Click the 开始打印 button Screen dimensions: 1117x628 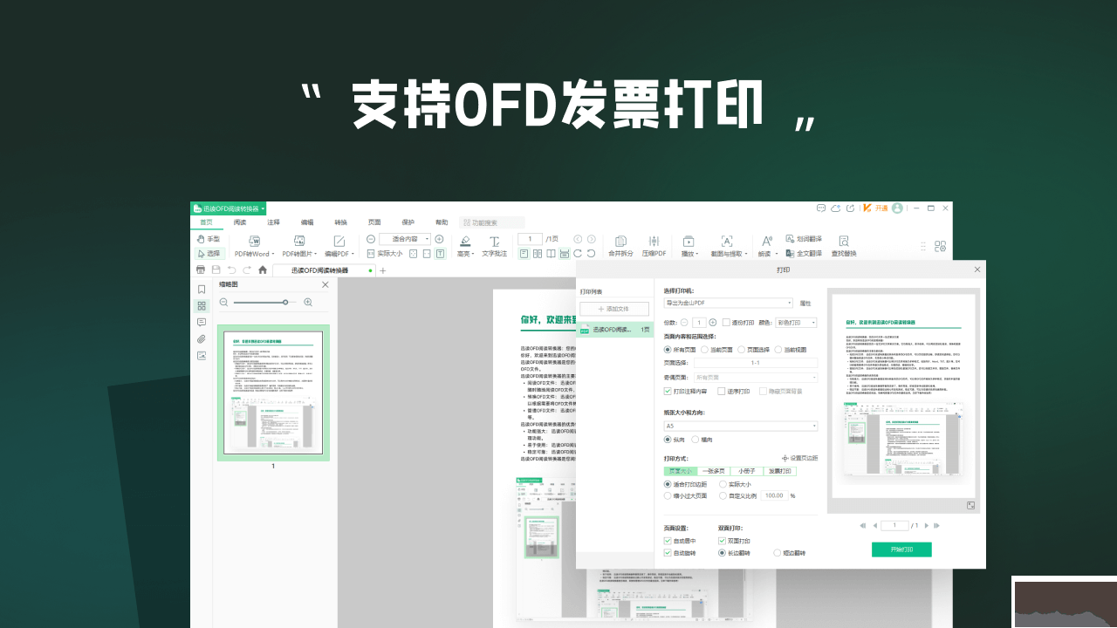[x=901, y=549]
